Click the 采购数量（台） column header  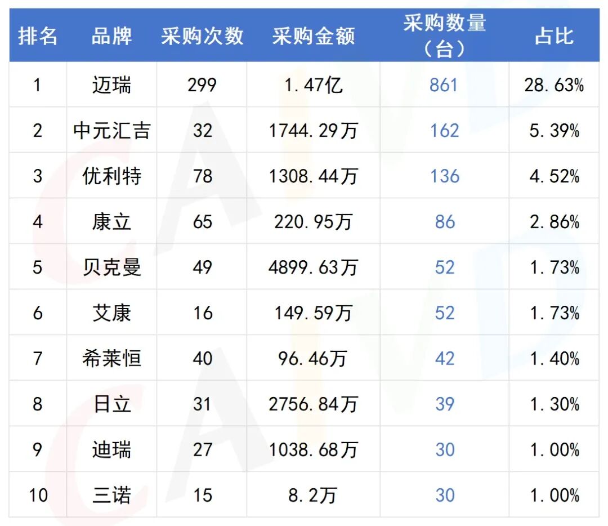point(444,35)
